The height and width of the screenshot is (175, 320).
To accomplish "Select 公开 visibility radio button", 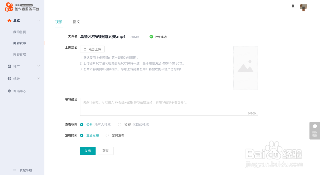I will [82, 125].
